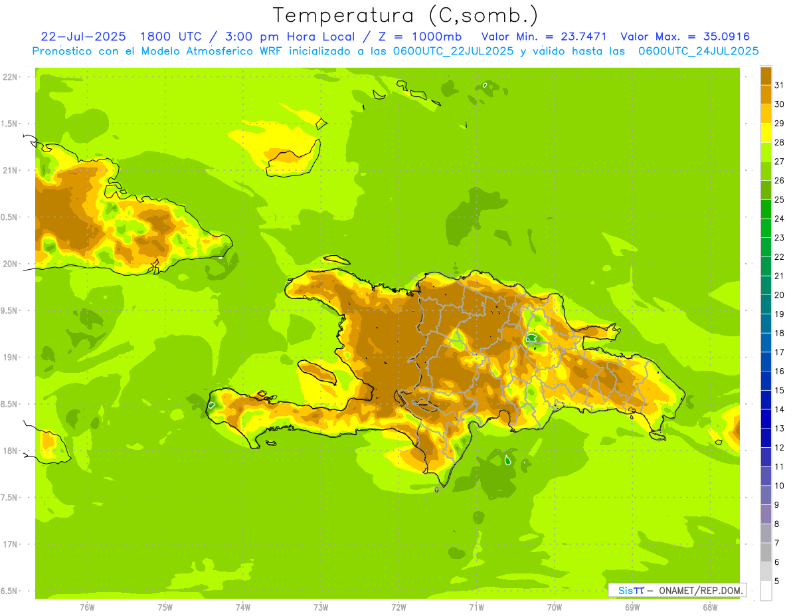This screenshot has width=797, height=616.
Task: Pick the legend swatch between 22 and 23
Action: [x=766, y=247]
